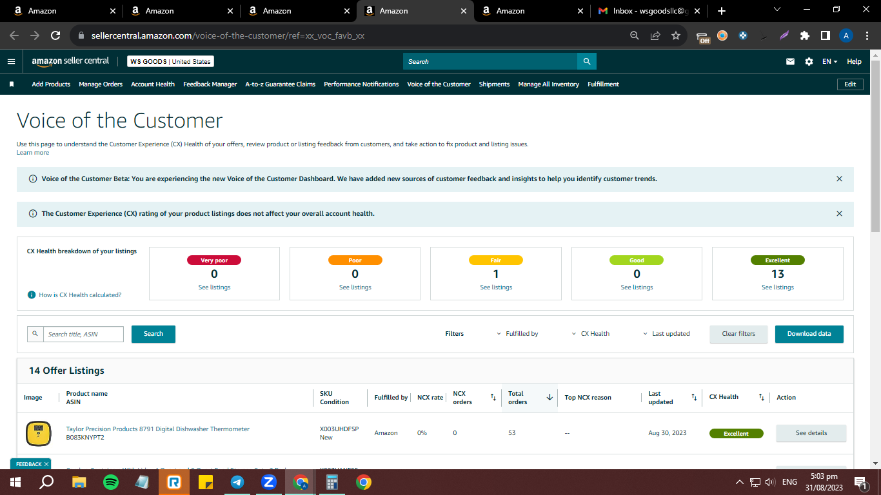Go to Manage Orders

[101, 84]
